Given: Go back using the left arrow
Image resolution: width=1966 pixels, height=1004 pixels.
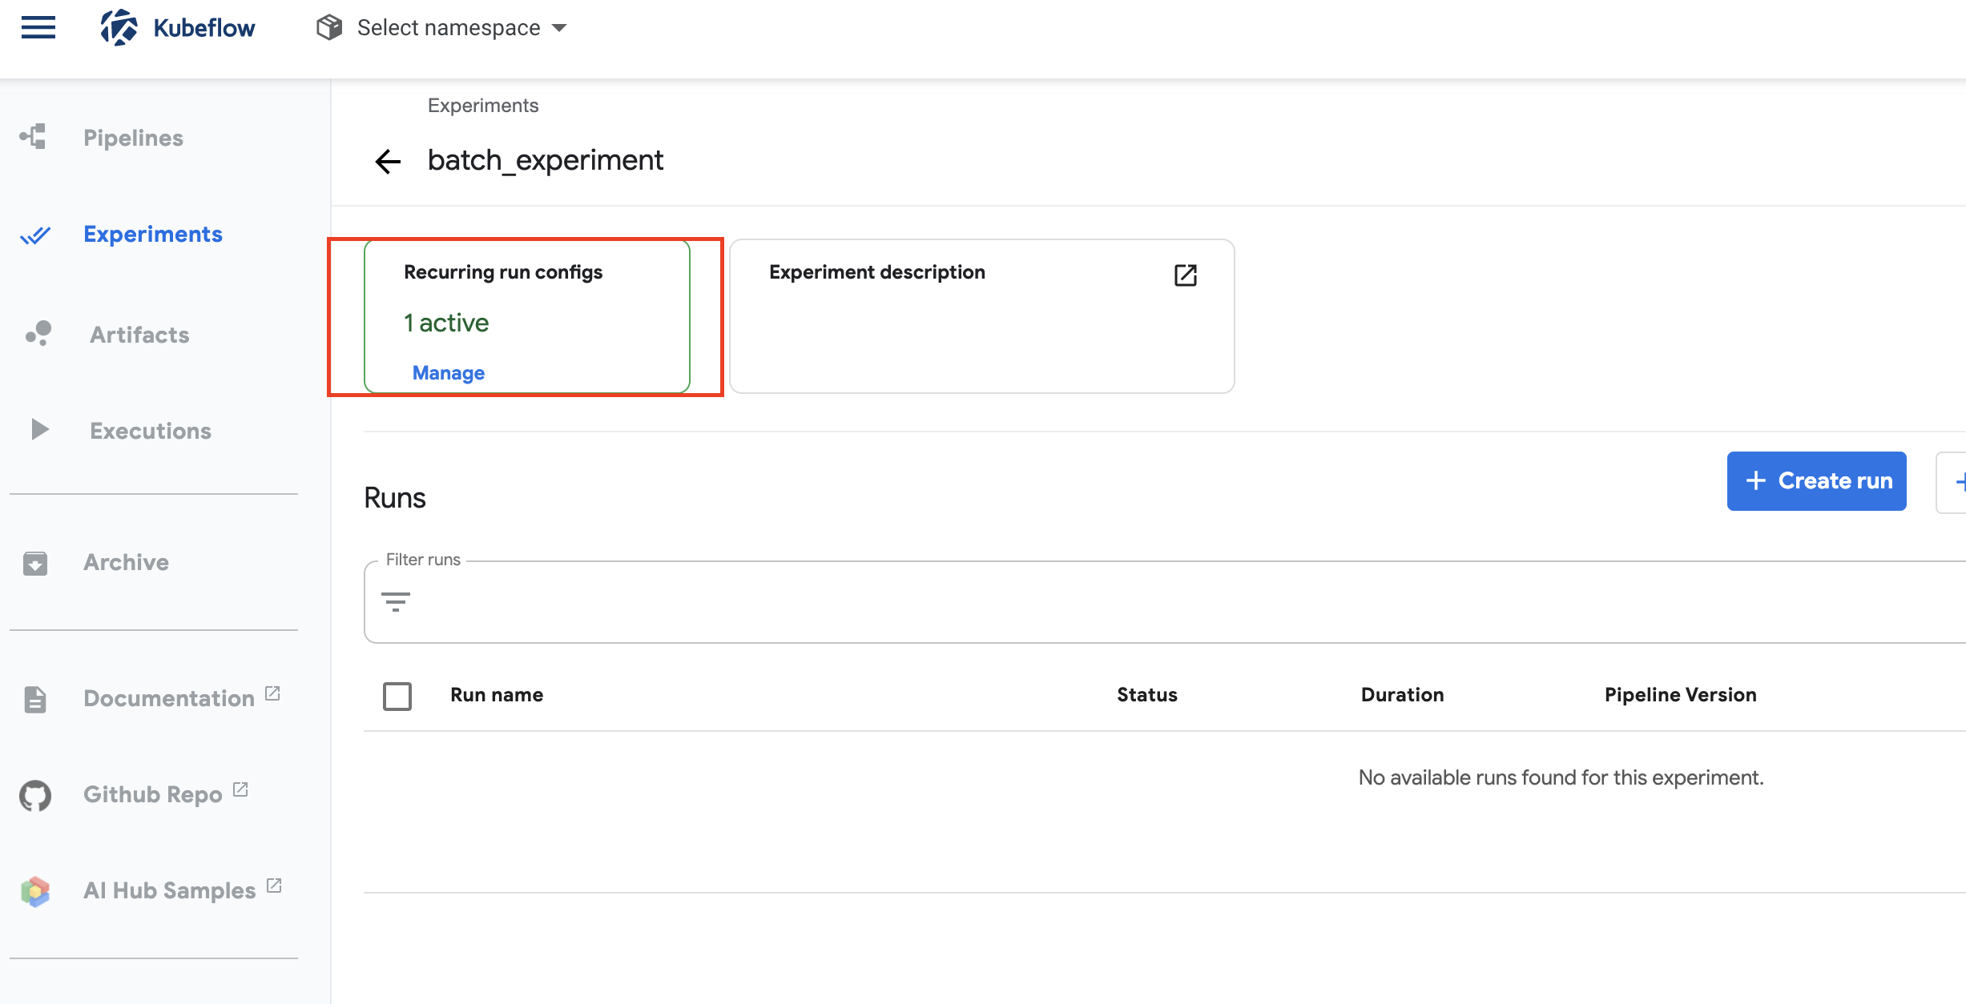Looking at the screenshot, I should [x=389, y=162].
